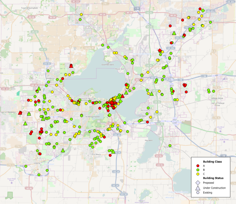236x204 pixels.
Task: Select the green diamond marker near Sun Prairie
Action: pyautogui.click(x=203, y=11)
